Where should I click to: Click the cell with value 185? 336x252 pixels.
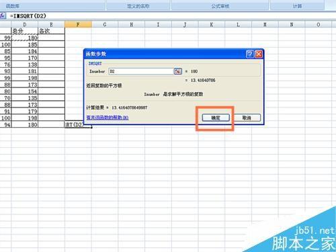(24, 44)
